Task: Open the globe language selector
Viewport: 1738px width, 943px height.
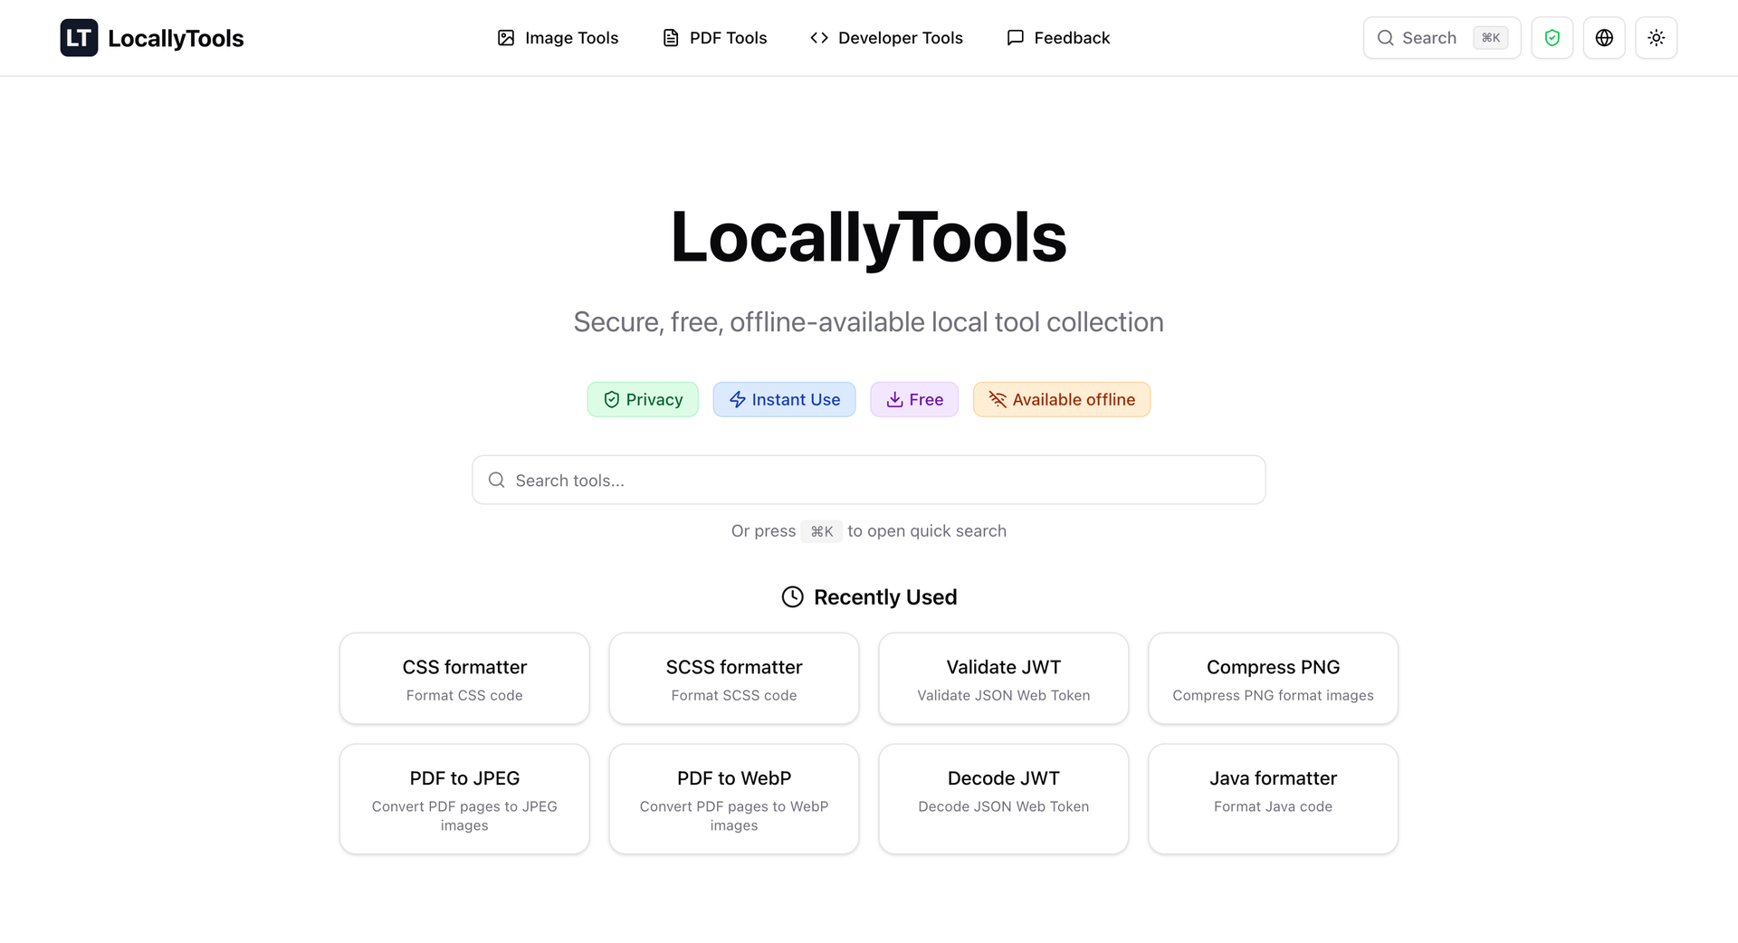Action: tap(1604, 38)
